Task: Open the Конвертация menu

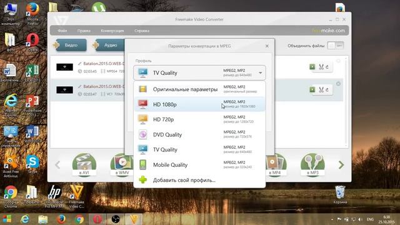Action: coord(112,31)
